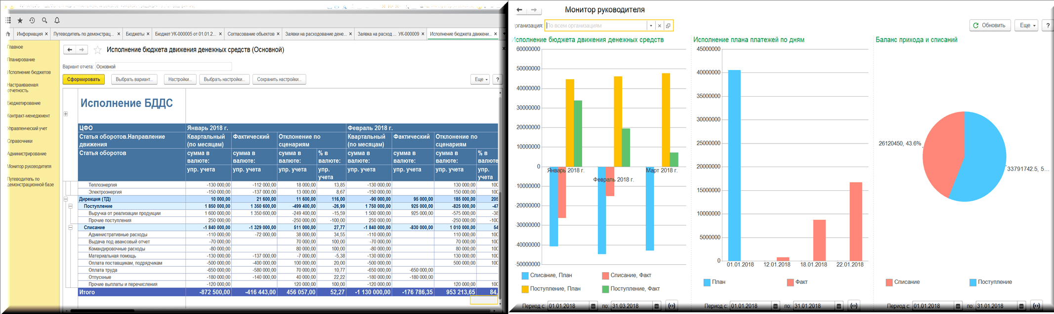The height and width of the screenshot is (314, 1054).
Task: Click the magnifier search icon in toolbar
Action: tap(44, 20)
